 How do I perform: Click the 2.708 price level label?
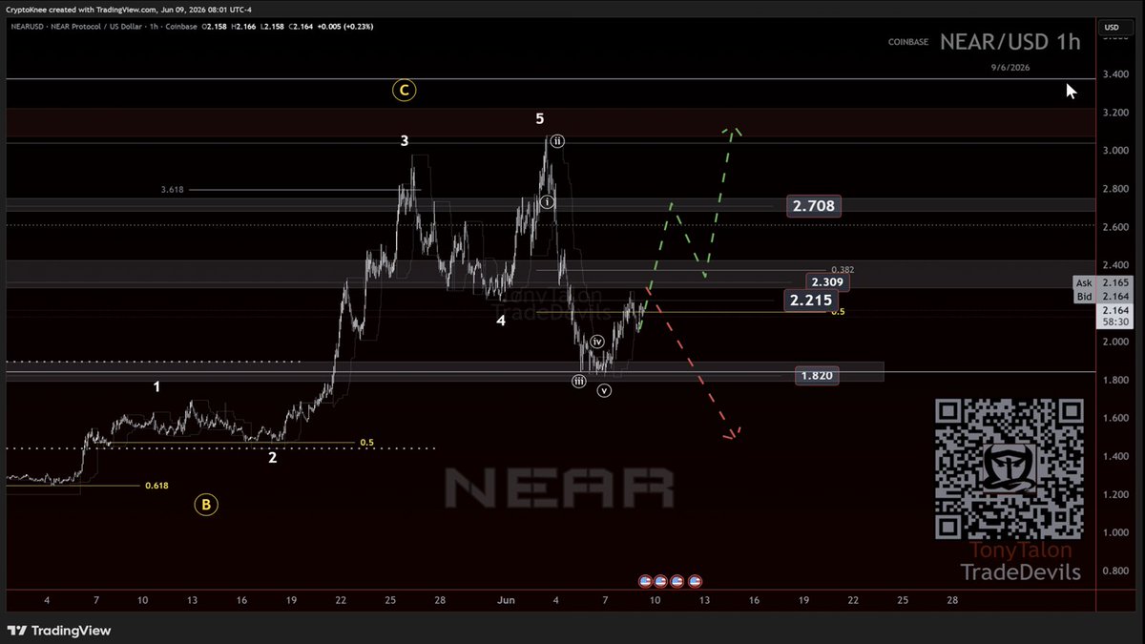click(x=814, y=205)
